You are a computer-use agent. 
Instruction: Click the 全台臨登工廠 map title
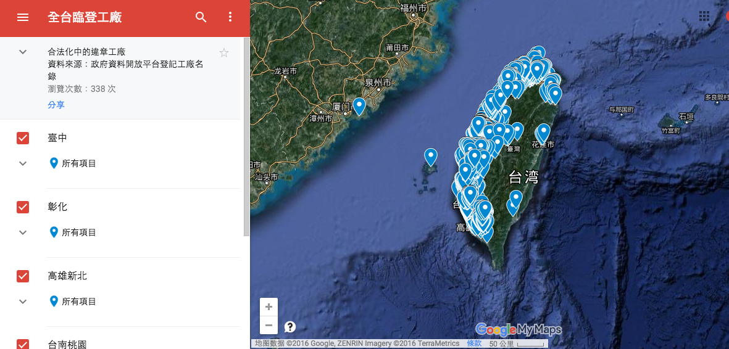click(x=85, y=18)
